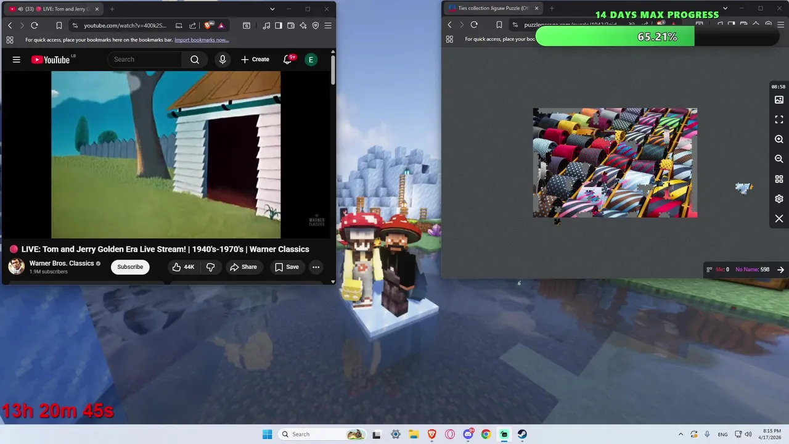Screen dimensions: 789x444
Task: Save the video to a playlist
Action: [x=287, y=267]
